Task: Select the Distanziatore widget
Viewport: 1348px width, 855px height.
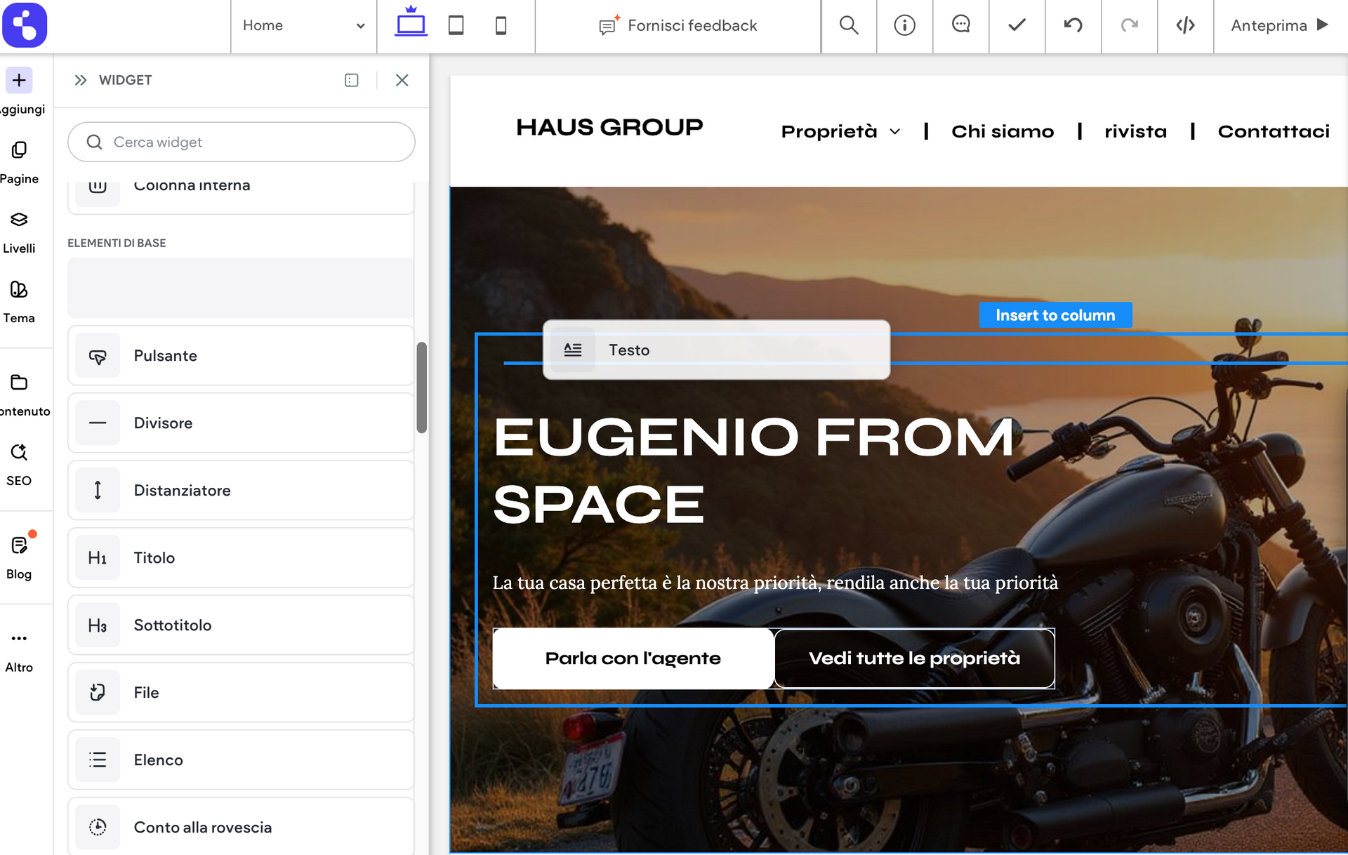Action: tap(241, 490)
